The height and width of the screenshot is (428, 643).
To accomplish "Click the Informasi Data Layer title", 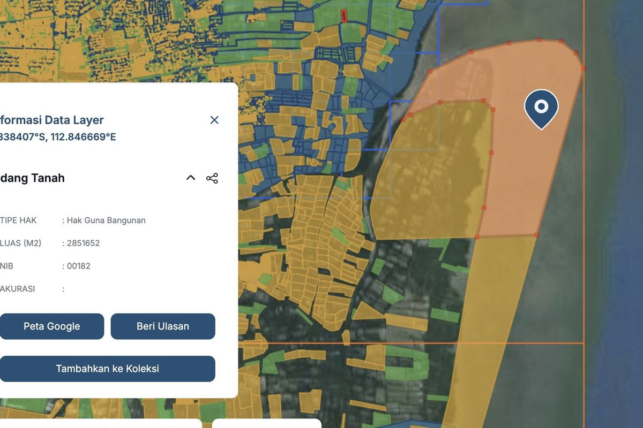I will point(51,120).
